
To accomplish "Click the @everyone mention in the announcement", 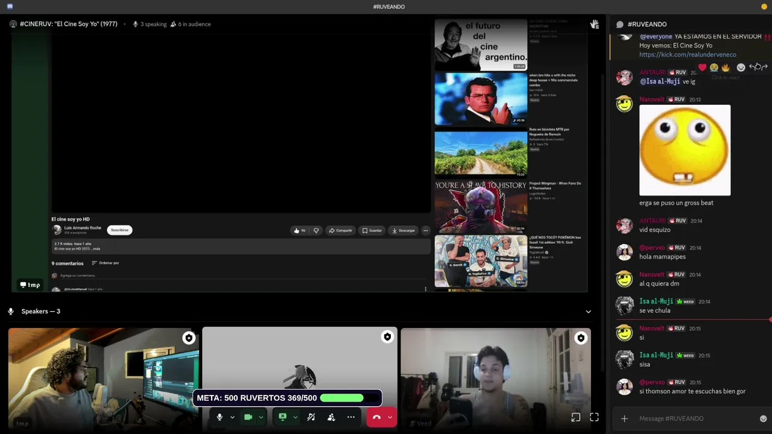I will point(656,36).
